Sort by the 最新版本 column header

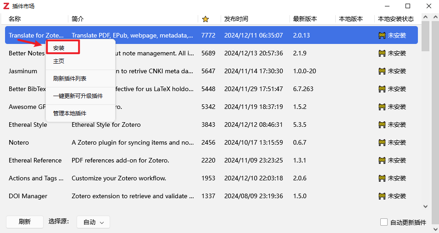(305, 19)
